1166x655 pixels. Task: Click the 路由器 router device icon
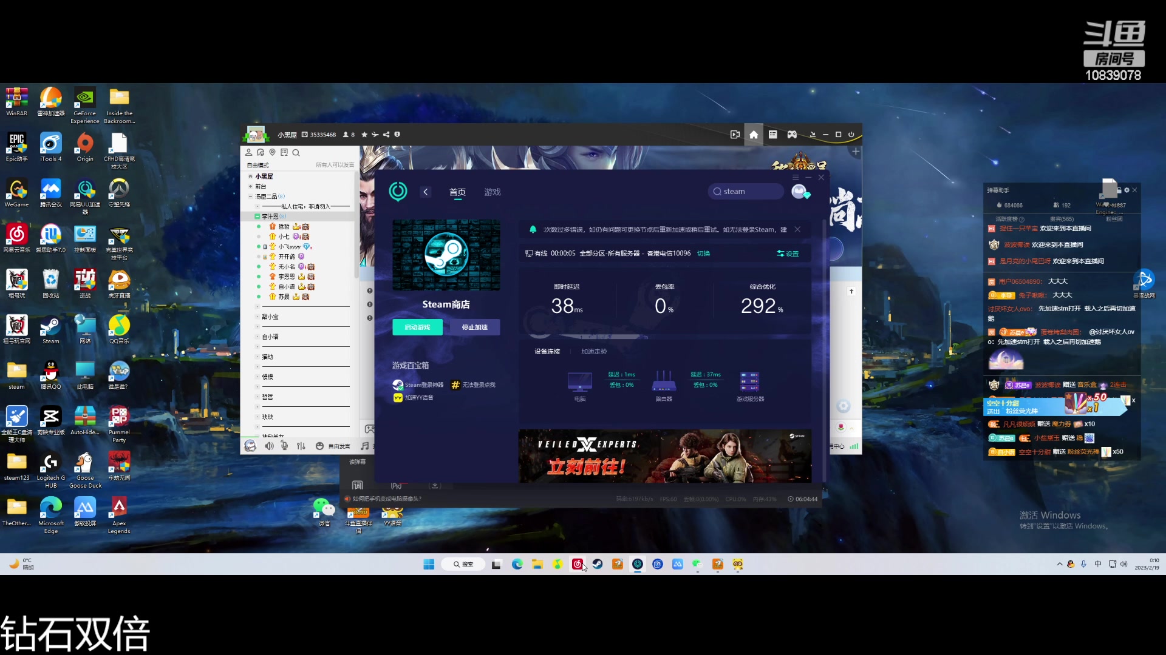click(664, 381)
